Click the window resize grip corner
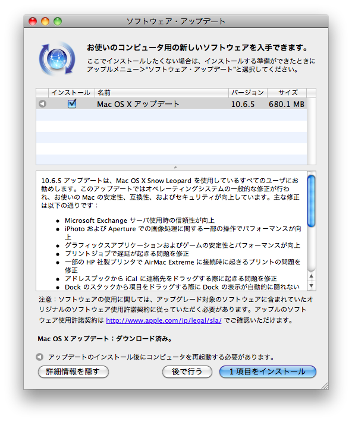 (325, 386)
